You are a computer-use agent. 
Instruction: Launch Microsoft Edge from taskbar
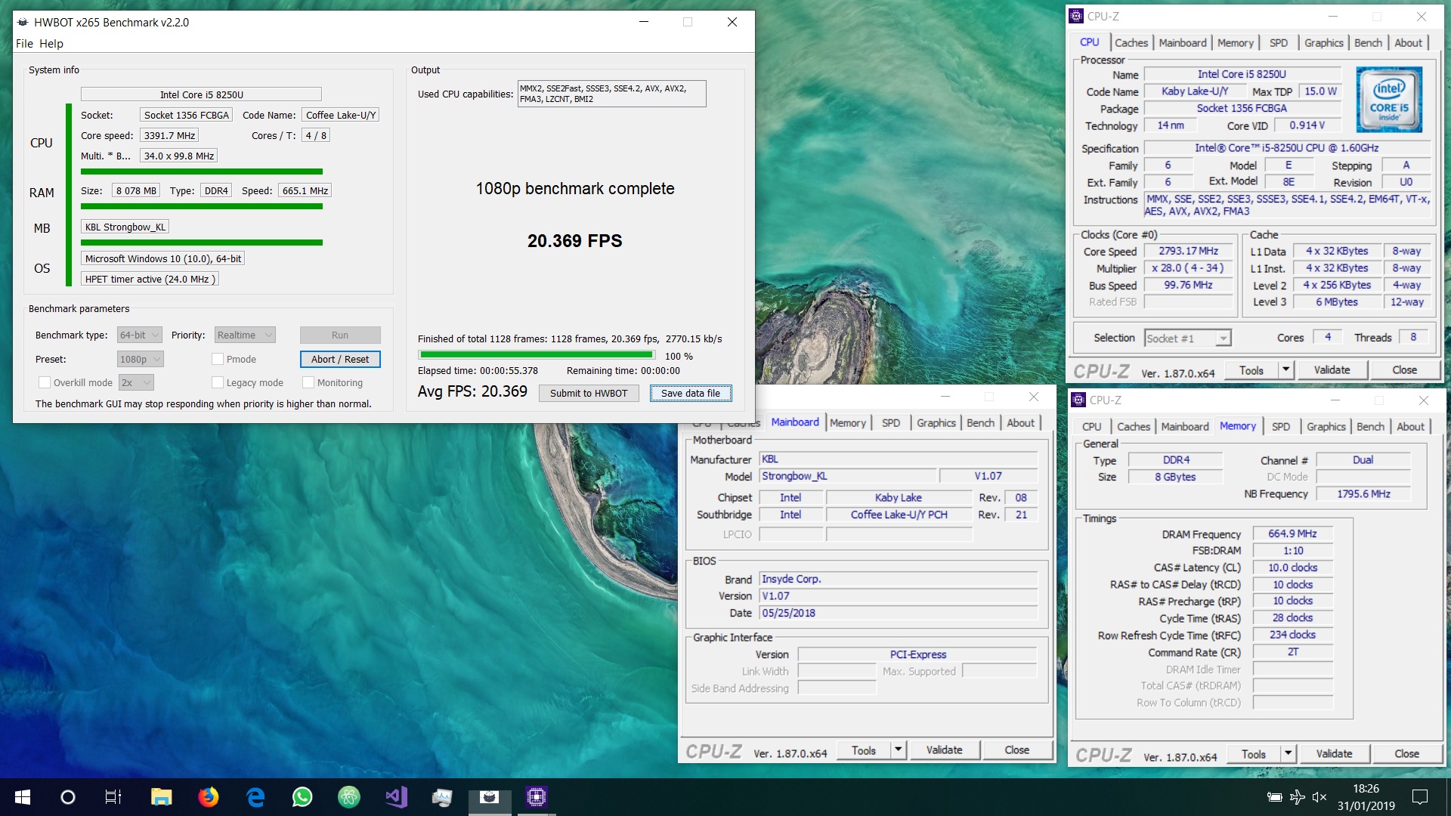point(255,797)
